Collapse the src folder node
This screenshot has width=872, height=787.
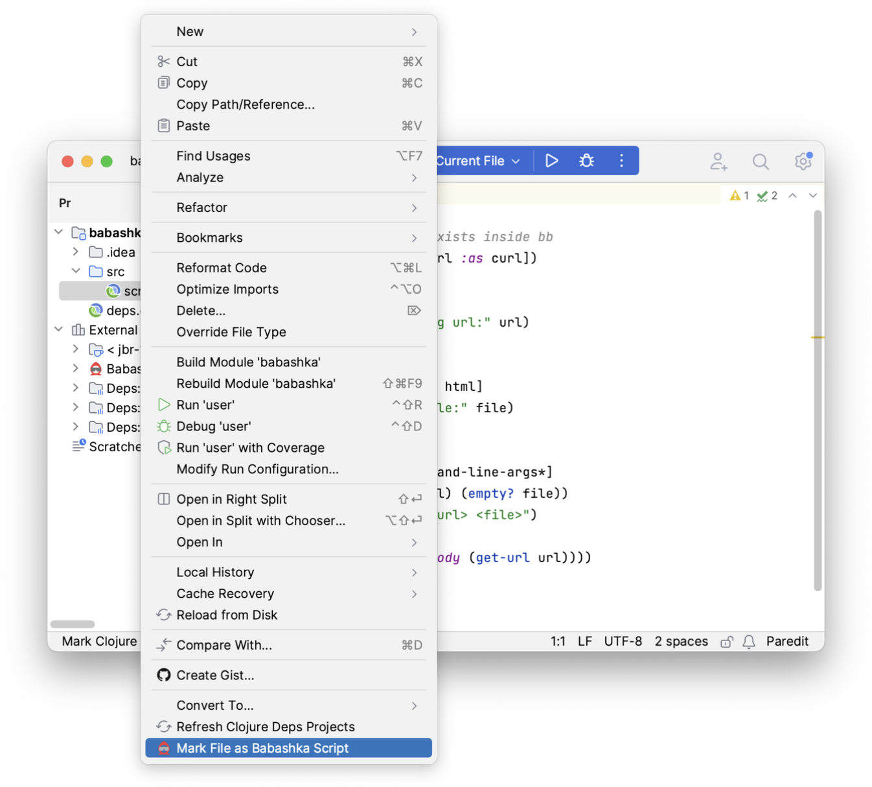point(76,271)
